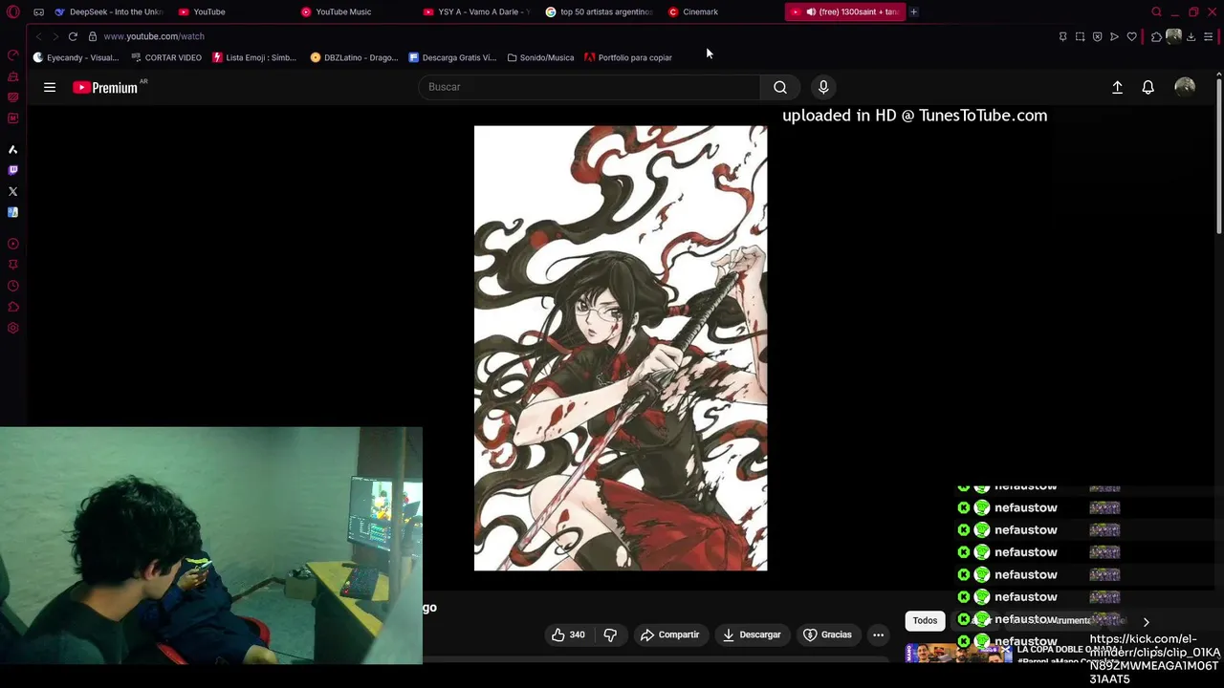The height and width of the screenshot is (688, 1224).
Task: Click the Descargar download button
Action: point(752,634)
